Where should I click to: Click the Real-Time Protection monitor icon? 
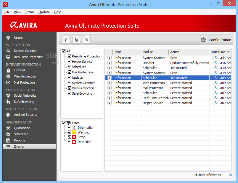pyautogui.click(x=8, y=57)
